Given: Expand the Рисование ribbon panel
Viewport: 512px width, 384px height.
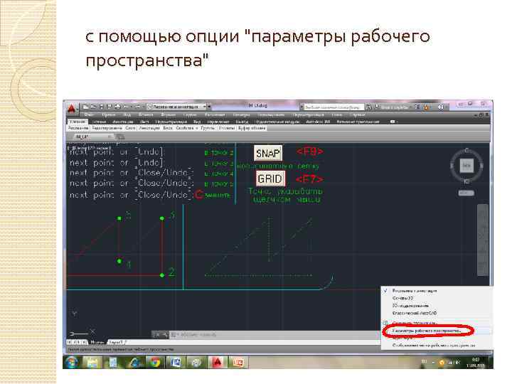Looking at the screenshot, I should pyautogui.click(x=78, y=128).
